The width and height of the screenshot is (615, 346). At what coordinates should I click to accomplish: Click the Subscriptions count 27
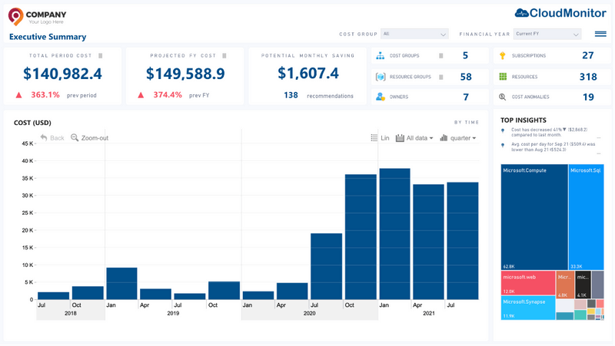[587, 55]
